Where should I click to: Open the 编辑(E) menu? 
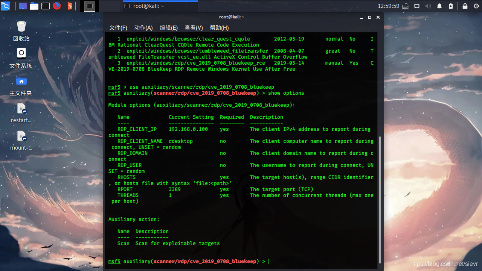coord(169,28)
